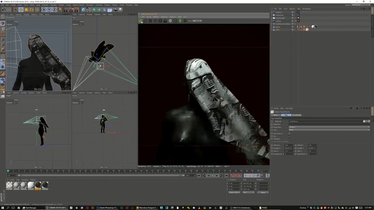Select the Subdivision Surface object in tree
The width and height of the screenshot is (374, 210).
point(283,24)
